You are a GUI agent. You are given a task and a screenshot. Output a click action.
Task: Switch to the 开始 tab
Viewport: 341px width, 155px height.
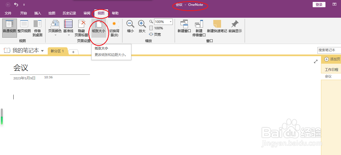click(x=24, y=13)
